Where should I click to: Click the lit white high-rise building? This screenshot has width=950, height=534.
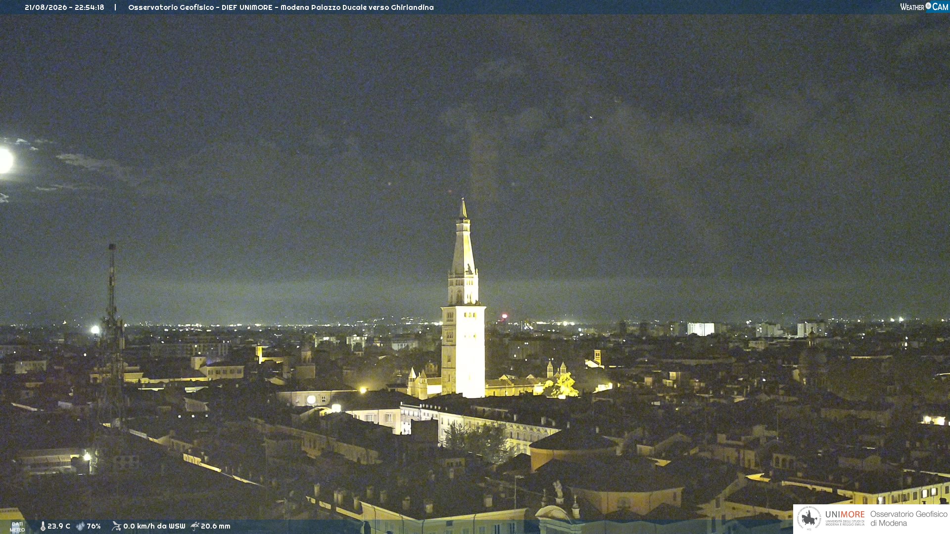pyautogui.click(x=701, y=329)
